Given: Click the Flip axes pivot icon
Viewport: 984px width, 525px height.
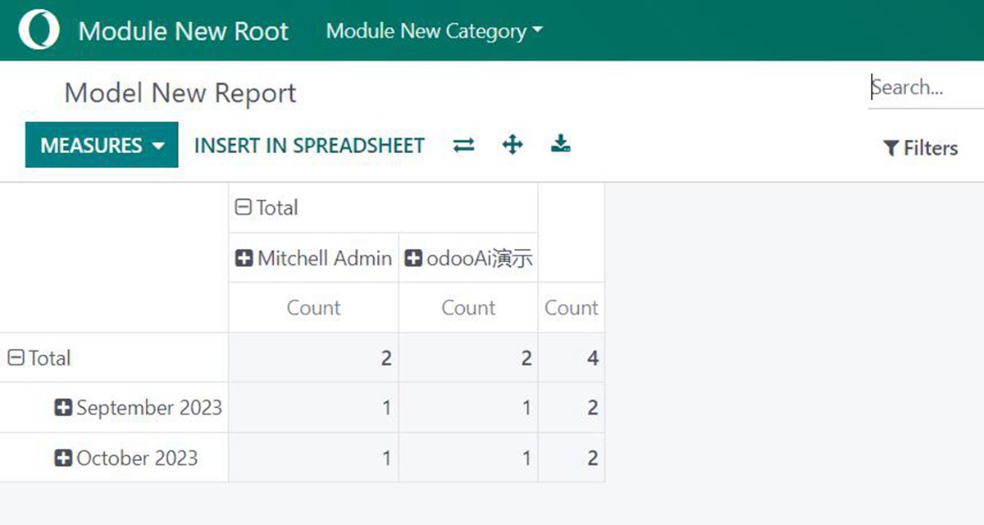Looking at the screenshot, I should click(x=463, y=145).
